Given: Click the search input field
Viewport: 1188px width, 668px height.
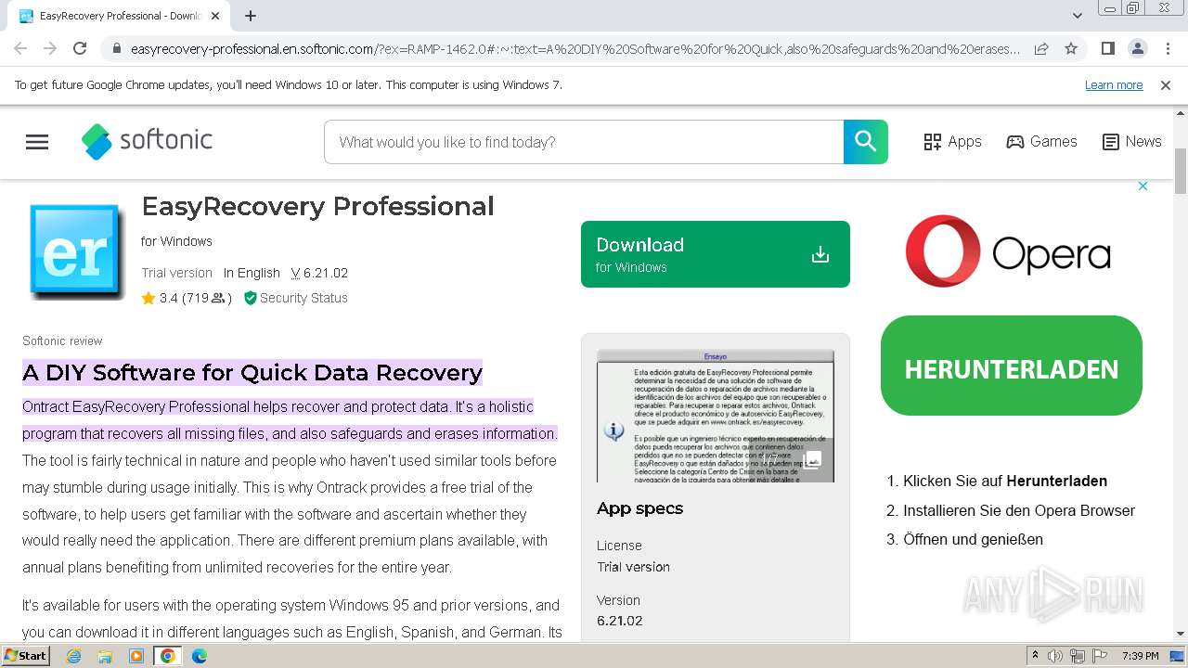Looking at the screenshot, I should pos(584,142).
